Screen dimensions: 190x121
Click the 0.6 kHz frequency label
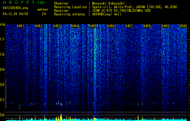[2, 115]
